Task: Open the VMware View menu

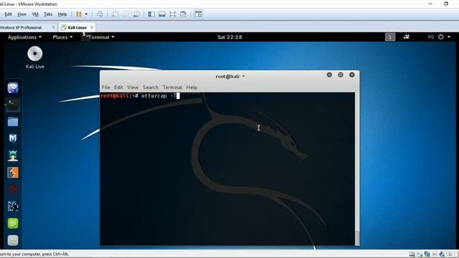Action: [x=22, y=14]
